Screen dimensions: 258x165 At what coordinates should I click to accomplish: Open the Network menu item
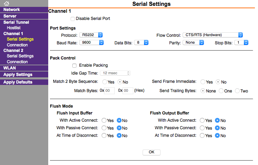(12, 10)
